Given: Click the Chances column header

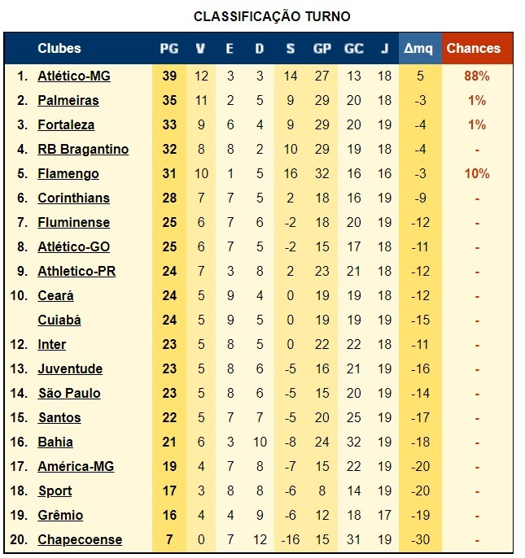Looking at the screenshot, I should click(474, 49).
